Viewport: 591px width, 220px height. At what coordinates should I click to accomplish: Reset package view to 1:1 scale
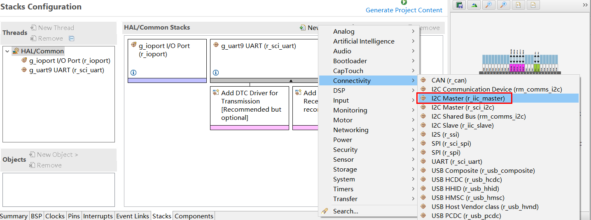click(518, 5)
